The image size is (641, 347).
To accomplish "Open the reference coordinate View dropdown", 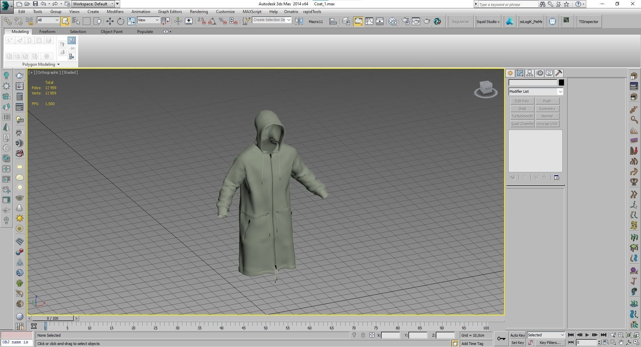I will click(149, 20).
